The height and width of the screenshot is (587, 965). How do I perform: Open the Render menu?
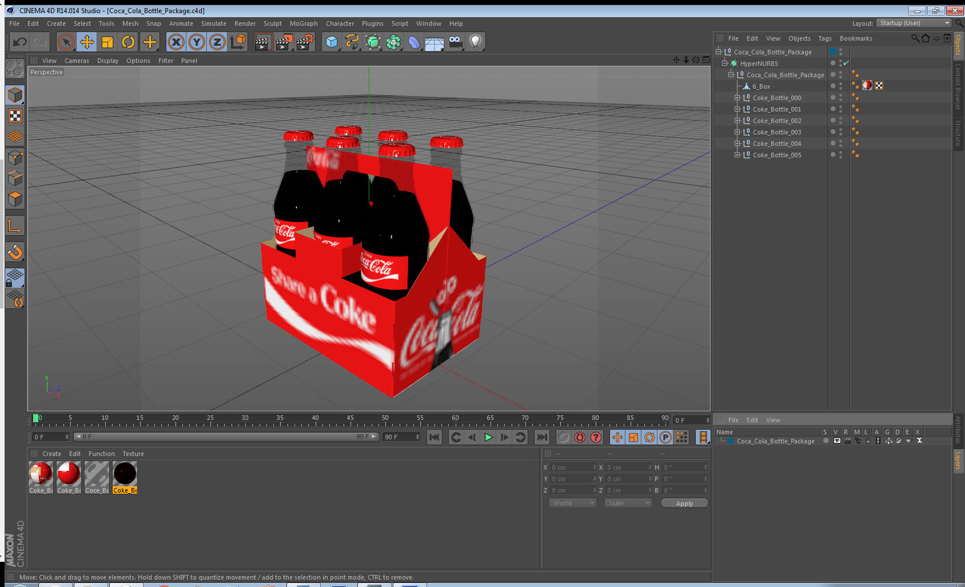(x=245, y=23)
